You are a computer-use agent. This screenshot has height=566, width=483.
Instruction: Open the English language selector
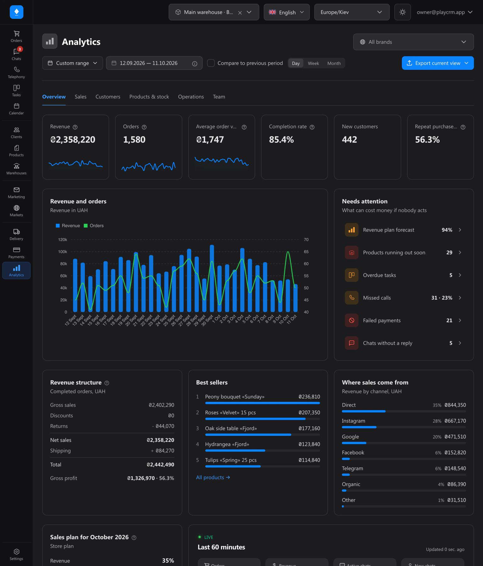click(287, 12)
